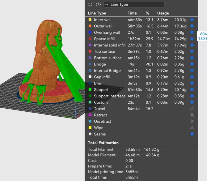Show Travel lines using crossed eye icon

tap(192, 109)
